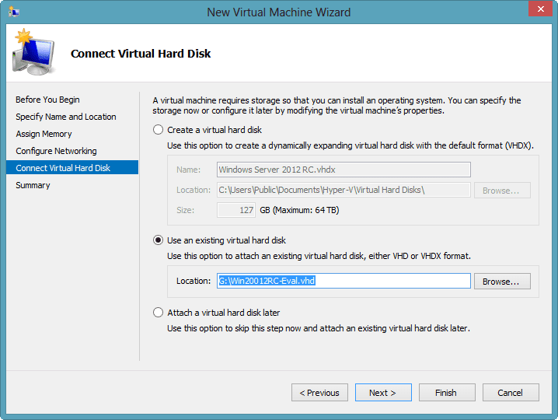The image size is (558, 420).
Task: Click the computer icon beside the page heading
Action: pyautogui.click(x=33, y=52)
